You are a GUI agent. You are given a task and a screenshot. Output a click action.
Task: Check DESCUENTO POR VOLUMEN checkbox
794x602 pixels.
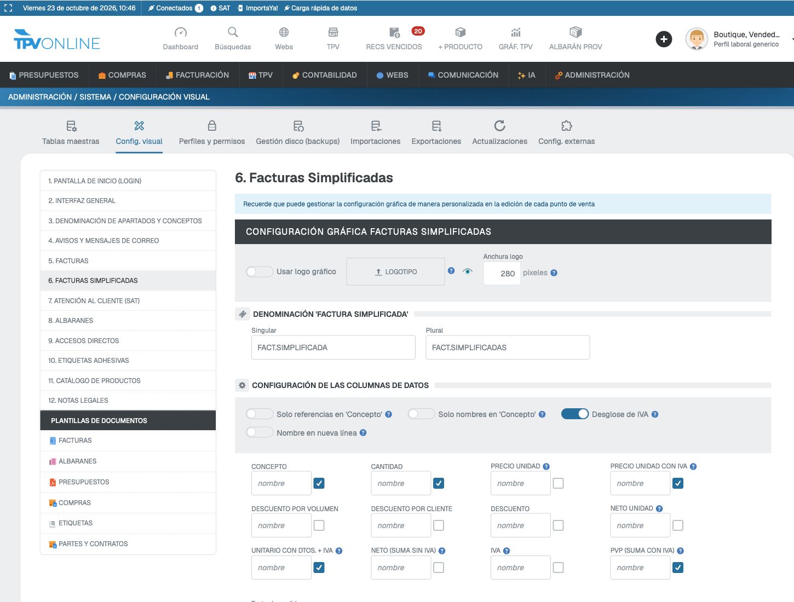[319, 525]
